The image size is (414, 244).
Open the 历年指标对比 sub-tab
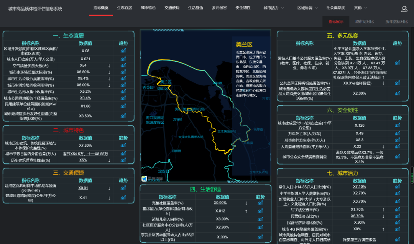pyautogui.click(x=397, y=21)
